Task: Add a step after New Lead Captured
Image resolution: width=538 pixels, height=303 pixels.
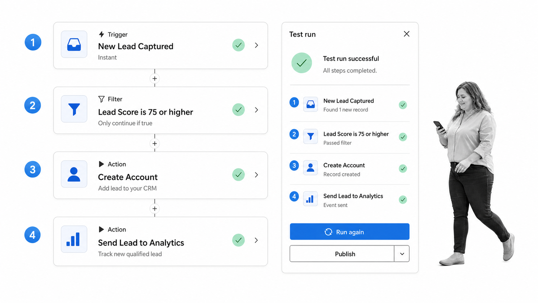Action: tap(155, 78)
